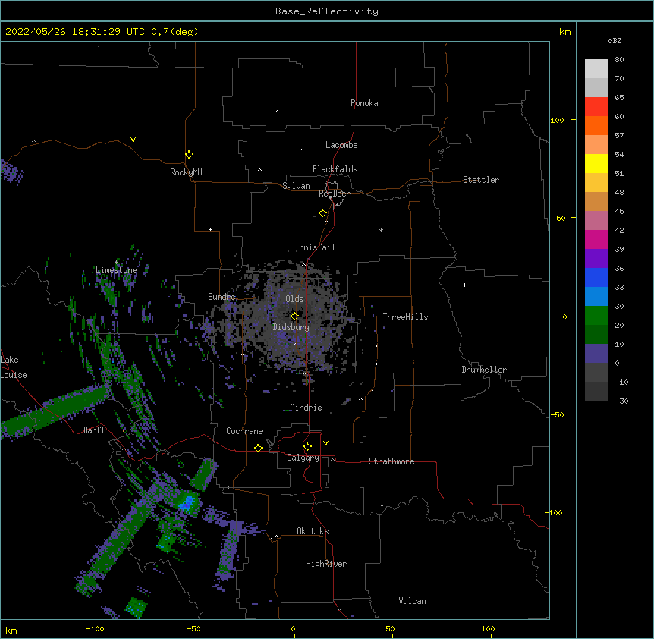Screen dimensions: 654x639
Task: Click the Strathmore town label
Action: (x=391, y=461)
